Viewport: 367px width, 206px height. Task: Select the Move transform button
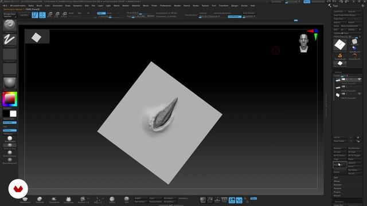coord(50,15)
